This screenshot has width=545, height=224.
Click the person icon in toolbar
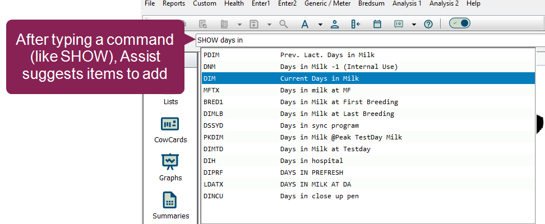(335, 24)
